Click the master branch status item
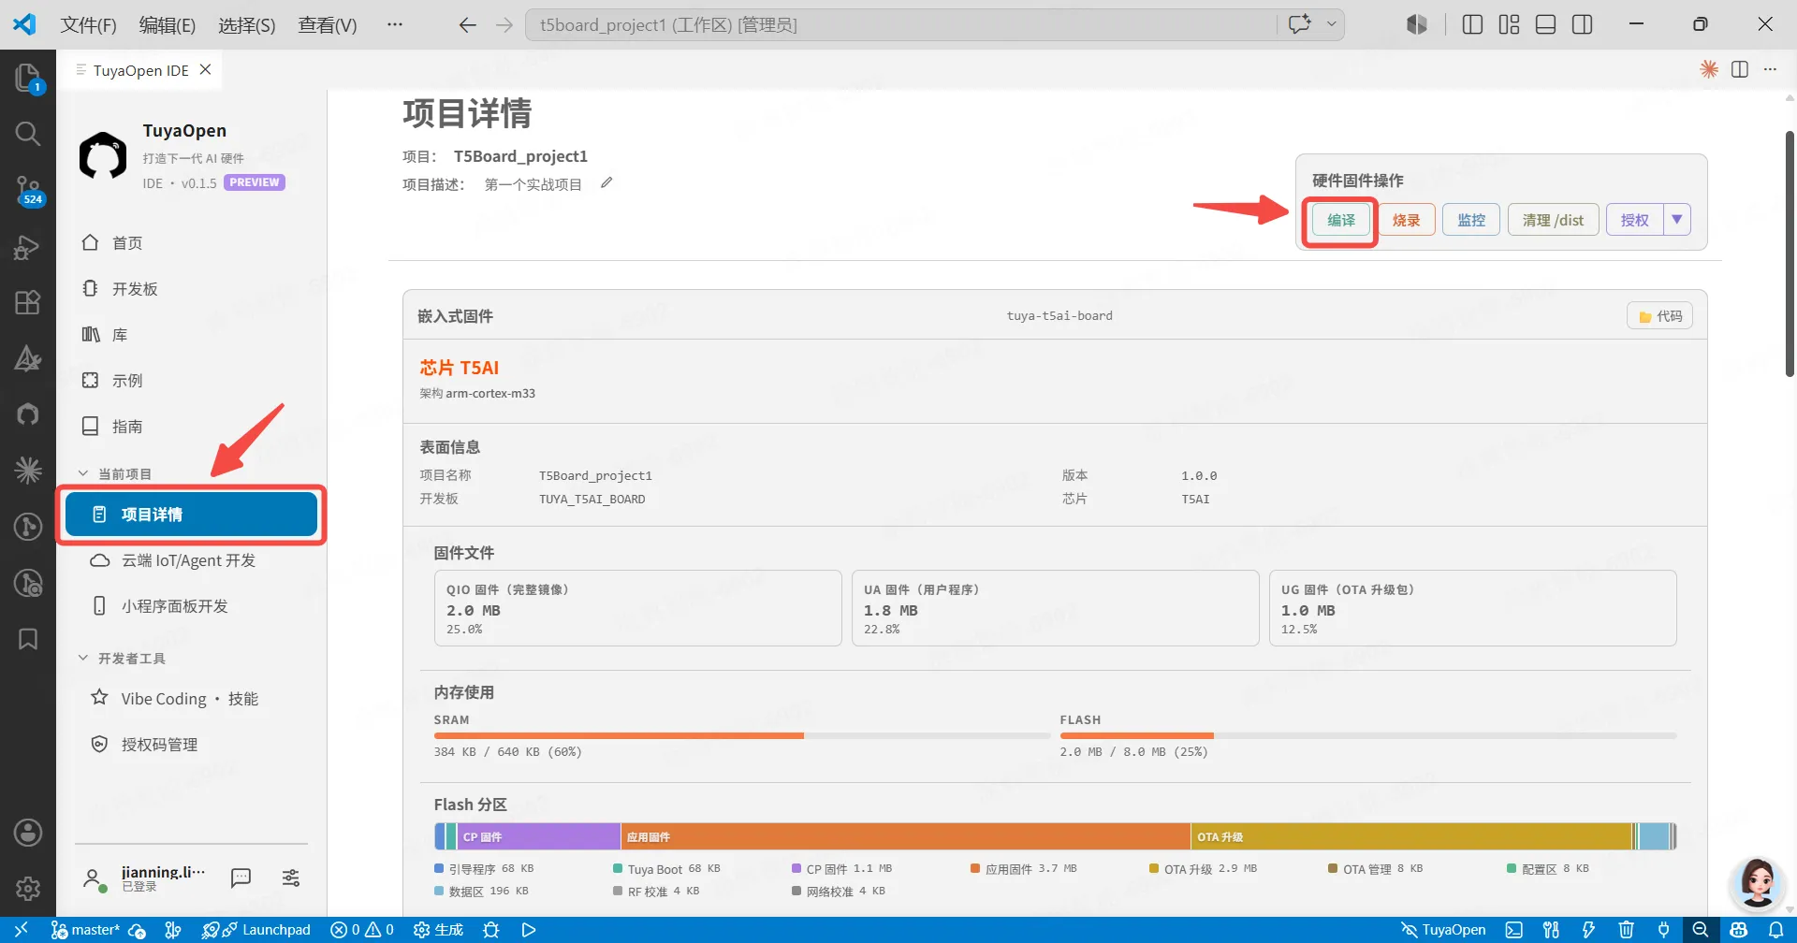Screen dimensions: 1797x943 click(86, 930)
